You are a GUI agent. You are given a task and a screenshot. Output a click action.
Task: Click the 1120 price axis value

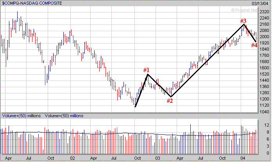[x=264, y=105]
